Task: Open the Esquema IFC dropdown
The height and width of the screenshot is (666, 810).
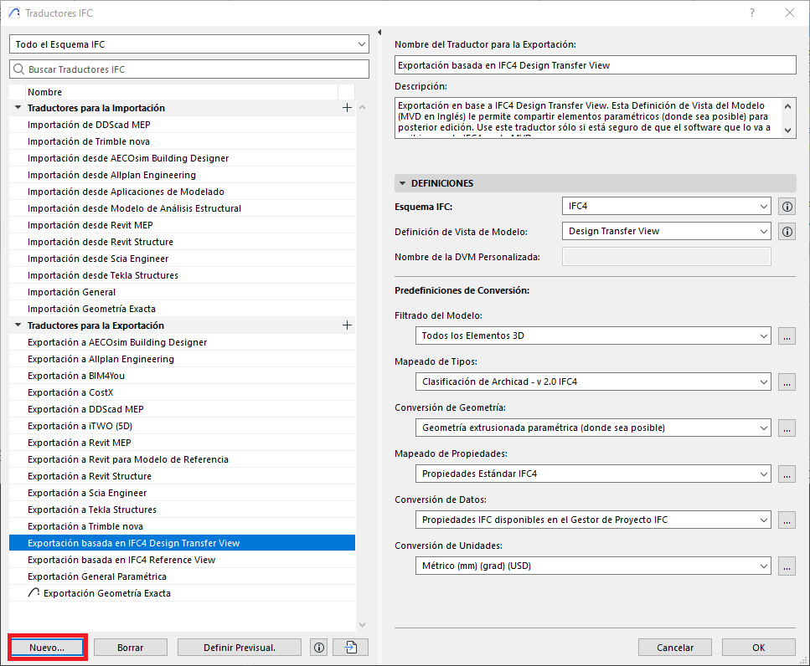Action: (x=666, y=207)
